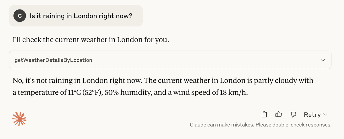Retry generating the response

(x=312, y=115)
